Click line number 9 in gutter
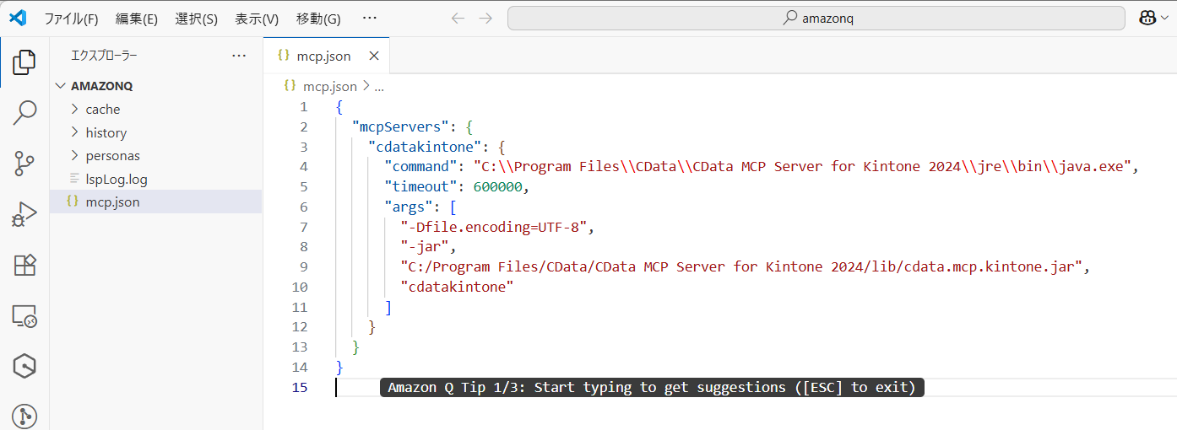The height and width of the screenshot is (430, 1177). 304,267
